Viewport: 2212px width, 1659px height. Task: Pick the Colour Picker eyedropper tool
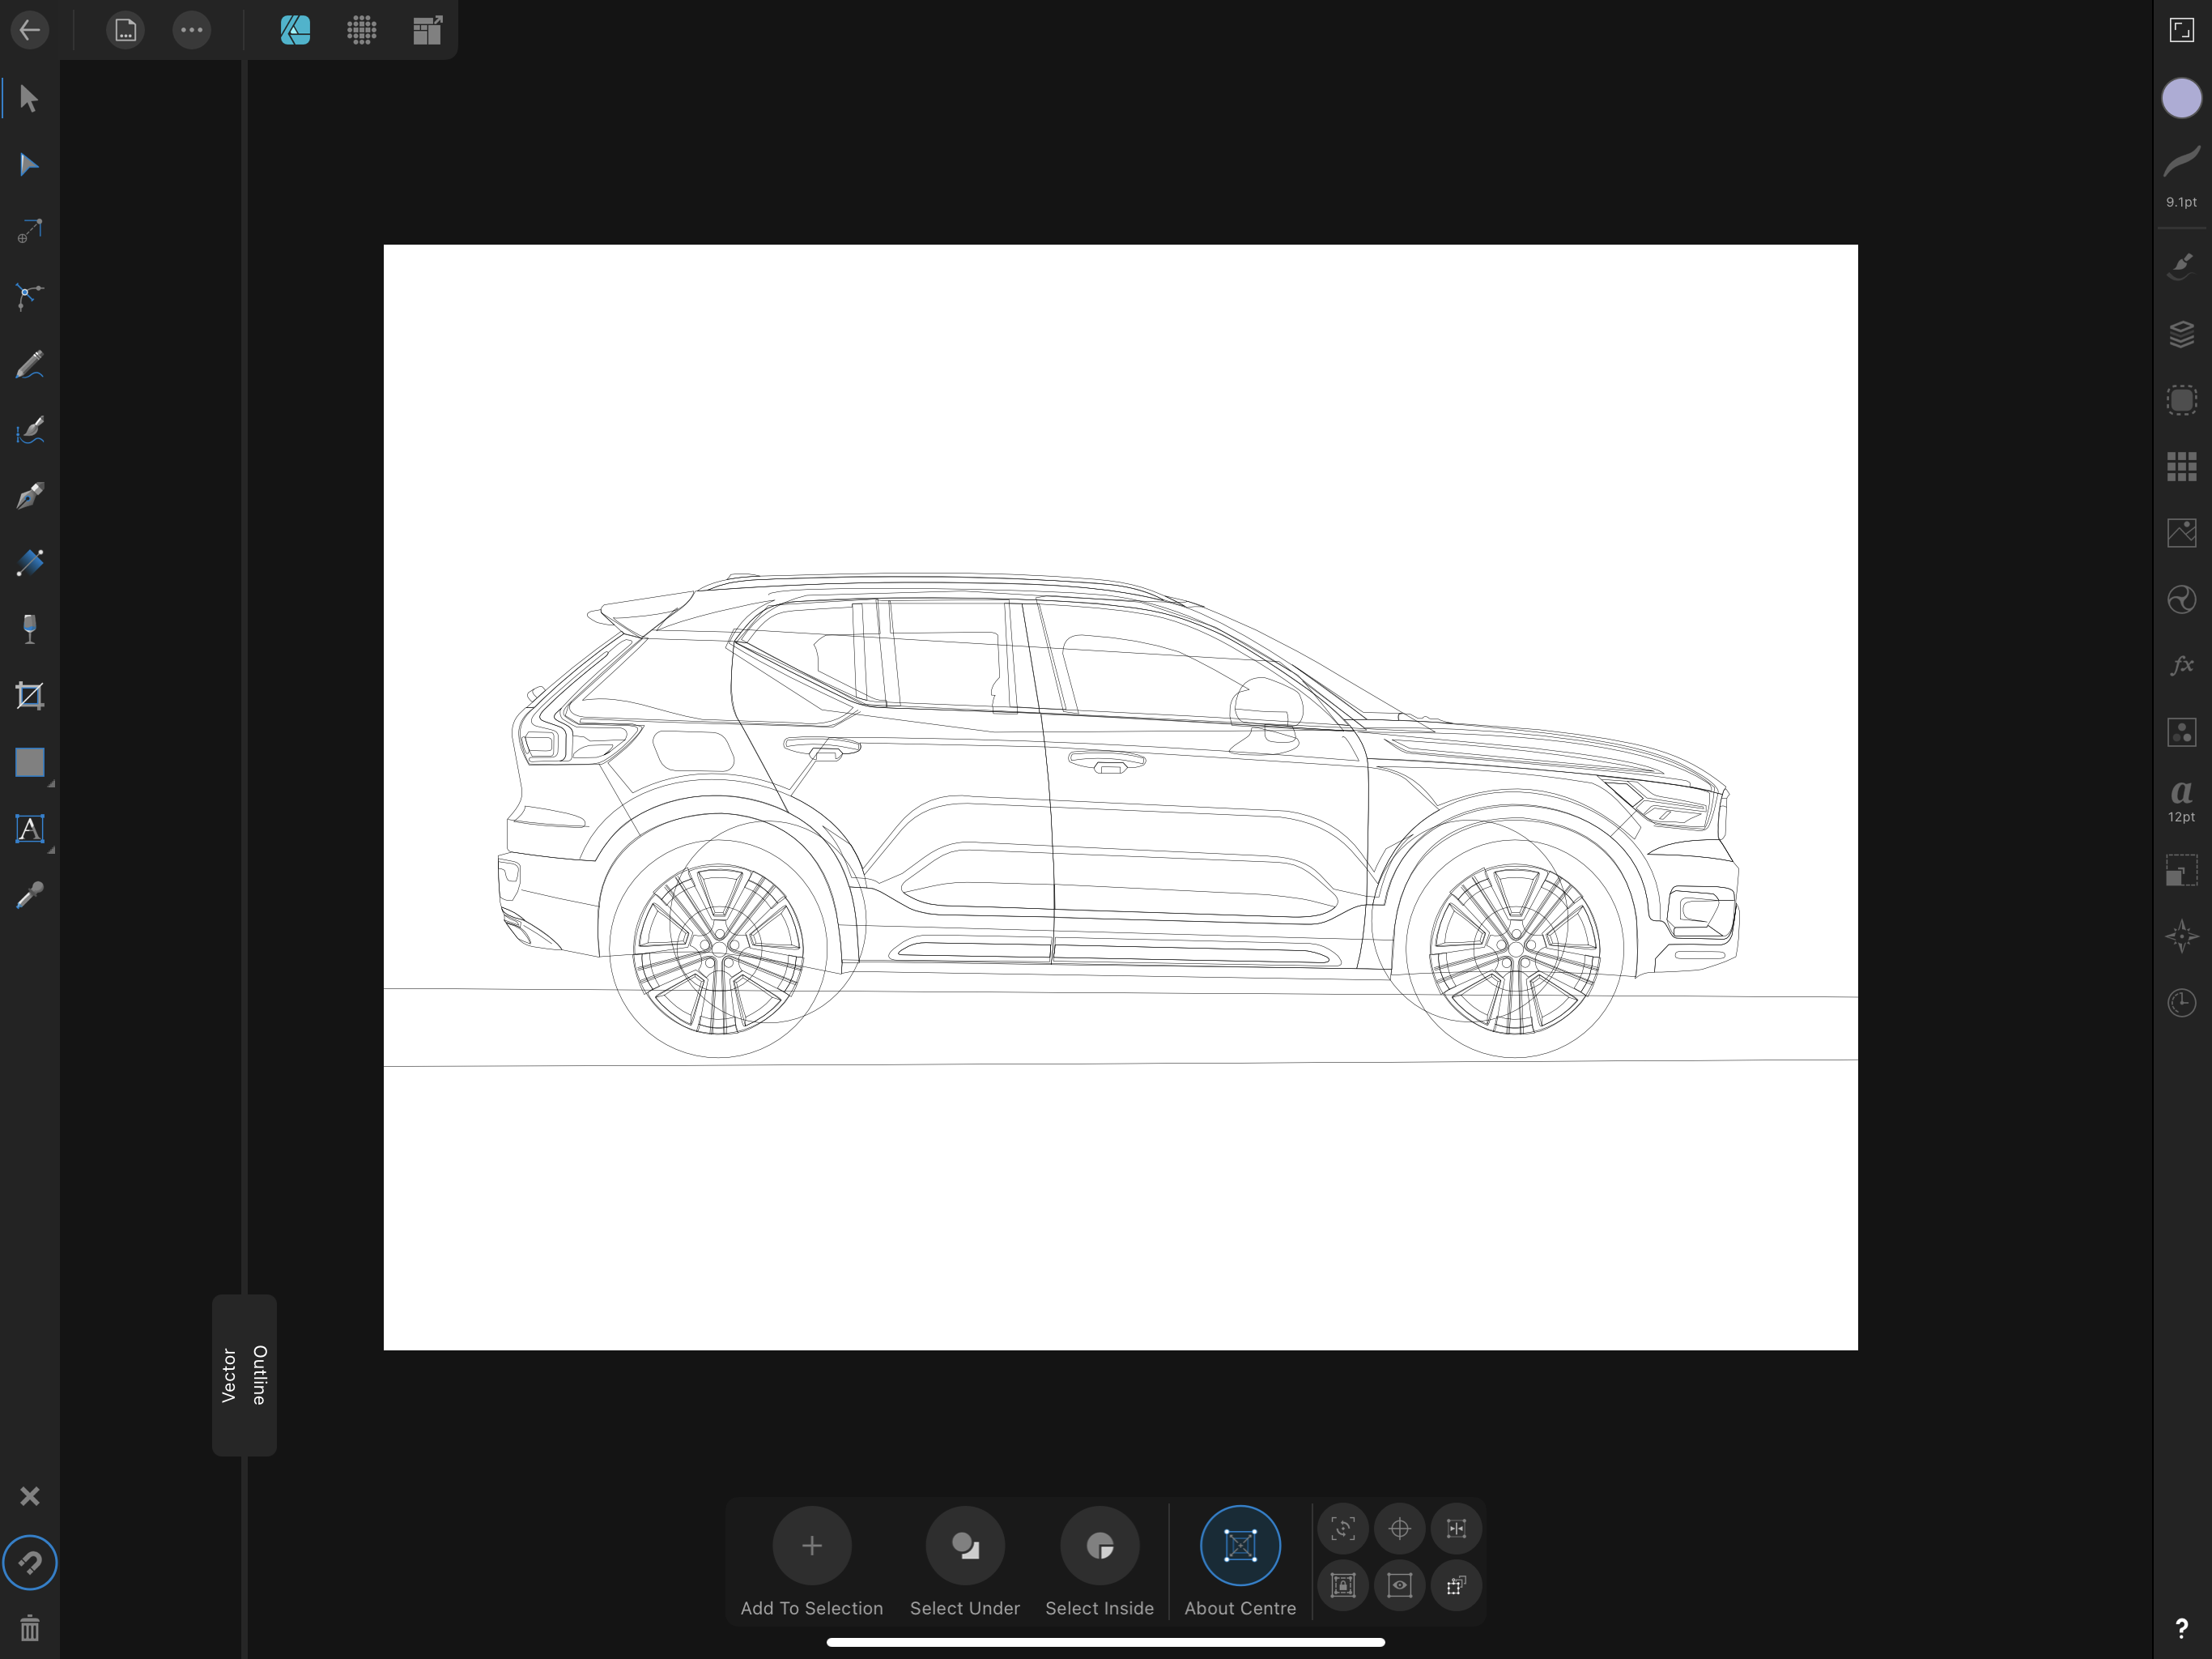tap(29, 896)
